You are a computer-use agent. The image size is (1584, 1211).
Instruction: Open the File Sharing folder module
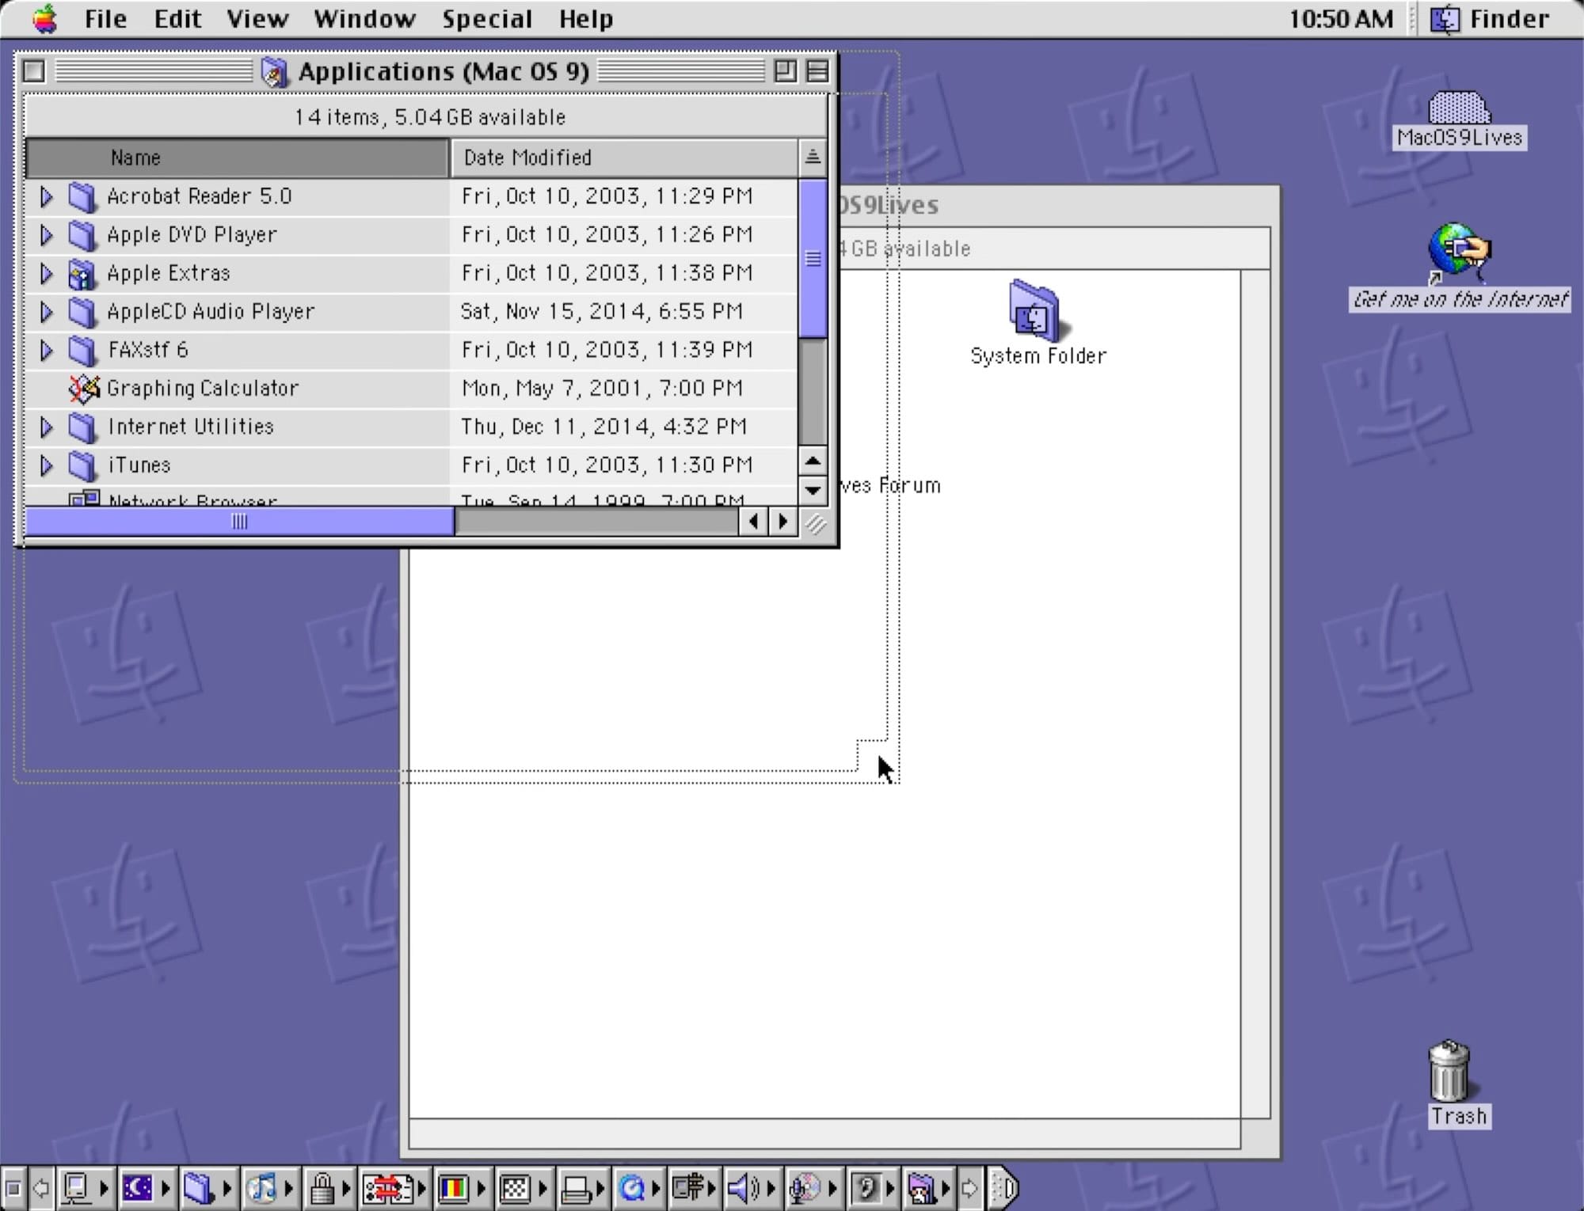click(208, 1187)
